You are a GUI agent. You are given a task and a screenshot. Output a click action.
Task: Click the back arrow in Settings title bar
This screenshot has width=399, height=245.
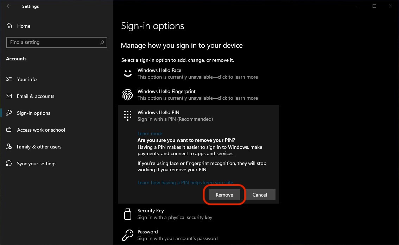click(9, 6)
